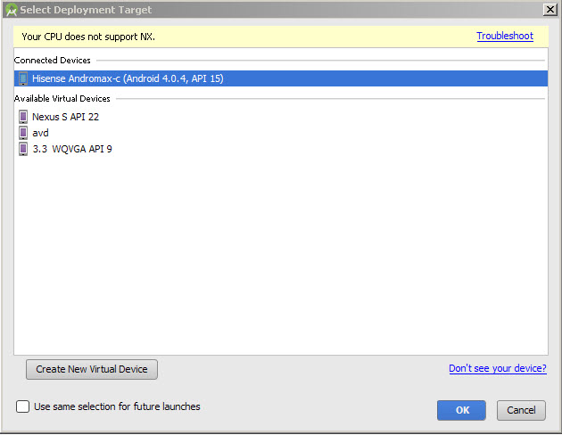The width and height of the screenshot is (562, 435).
Task: Click the Nexus S API 22 phone icon
Action: click(x=23, y=117)
